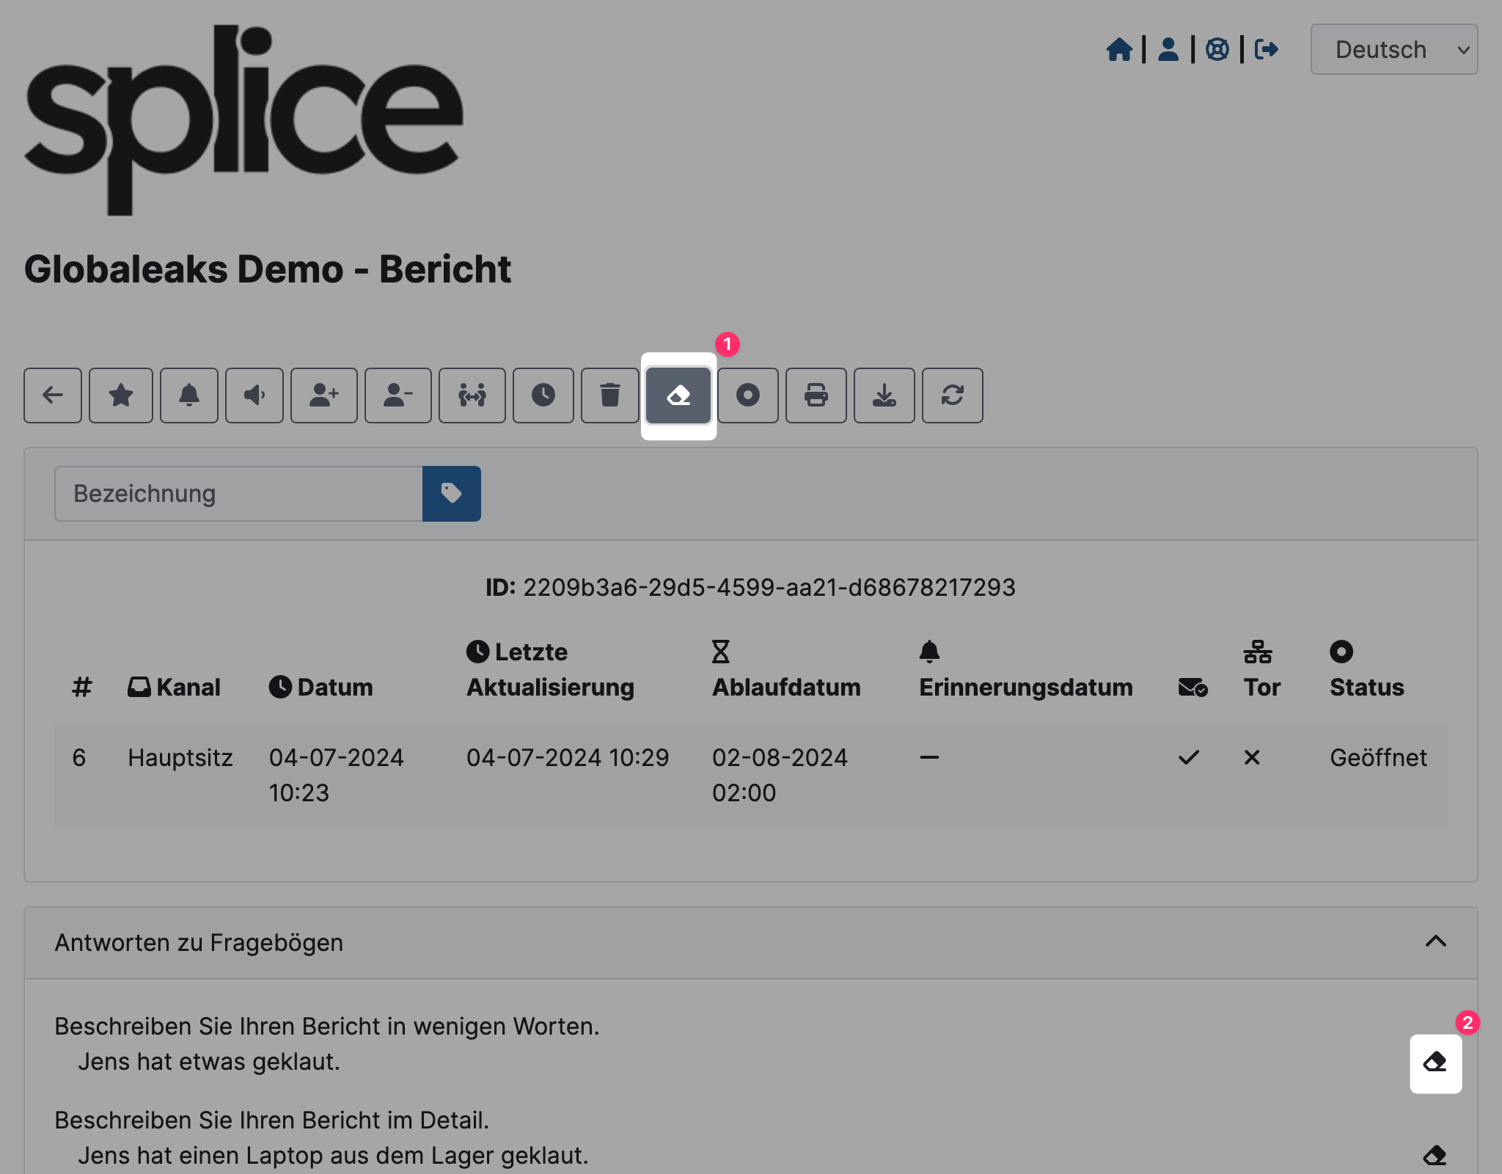
Task: Toggle the notification bell for report
Action: [x=189, y=395]
